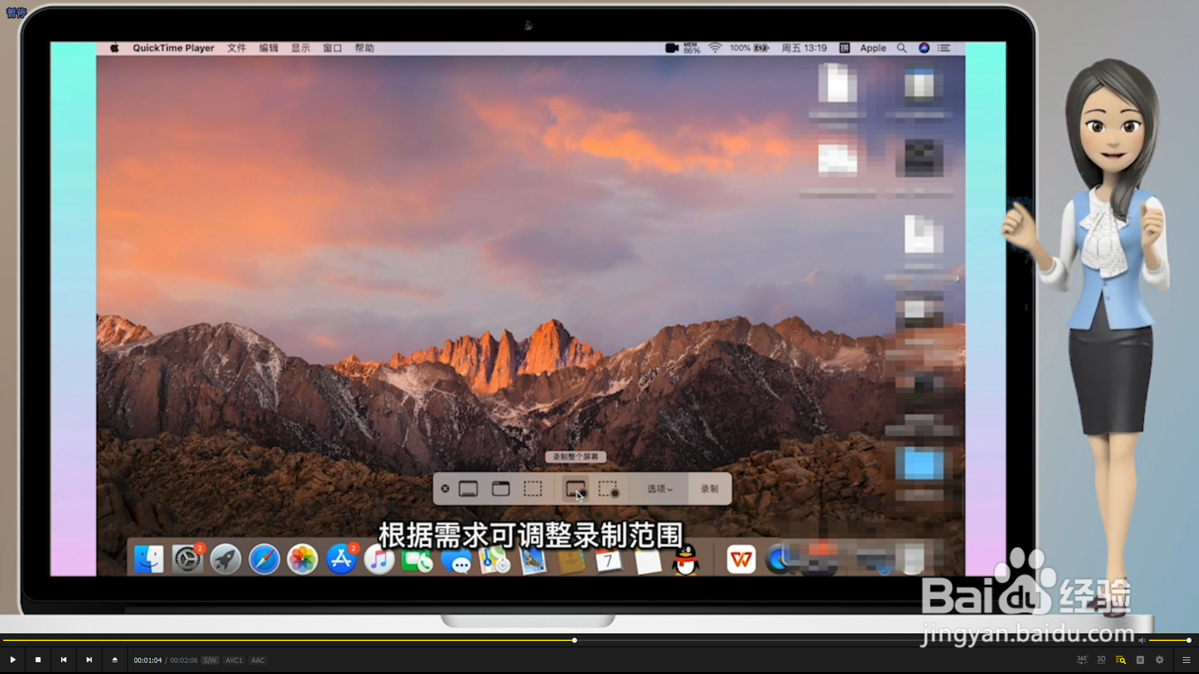Click the yellow seek bar handle

click(575, 640)
